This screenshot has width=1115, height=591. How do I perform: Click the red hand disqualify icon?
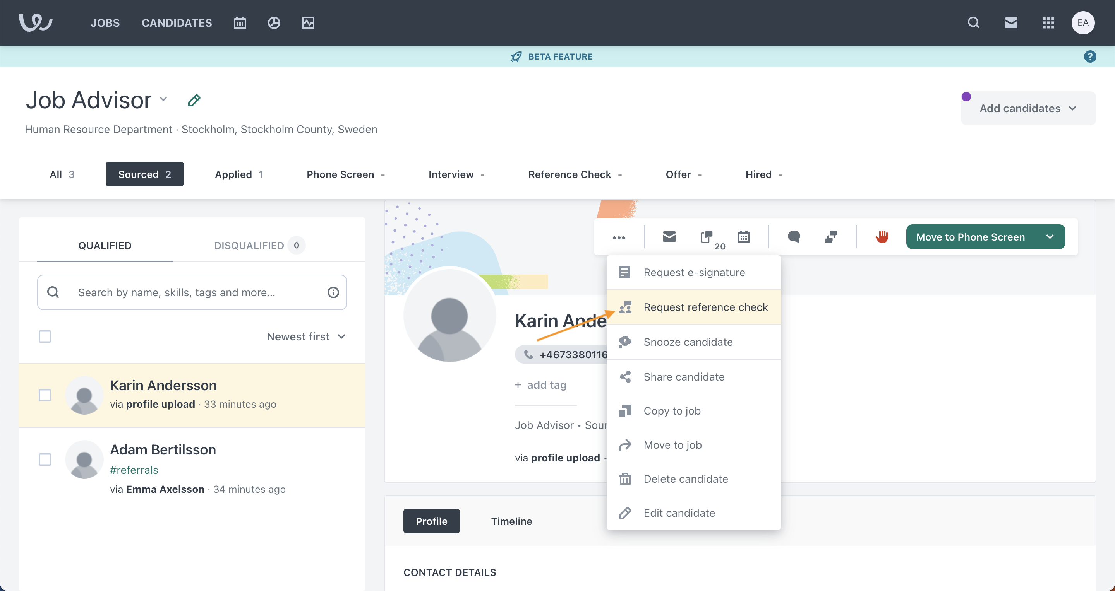pos(882,236)
